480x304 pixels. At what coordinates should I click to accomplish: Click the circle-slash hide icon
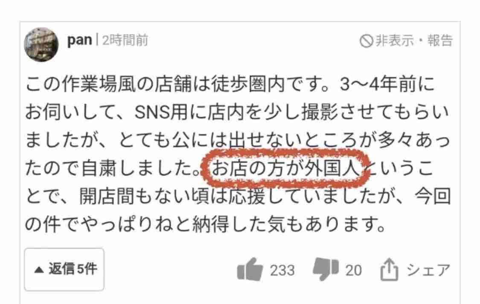[366, 41]
